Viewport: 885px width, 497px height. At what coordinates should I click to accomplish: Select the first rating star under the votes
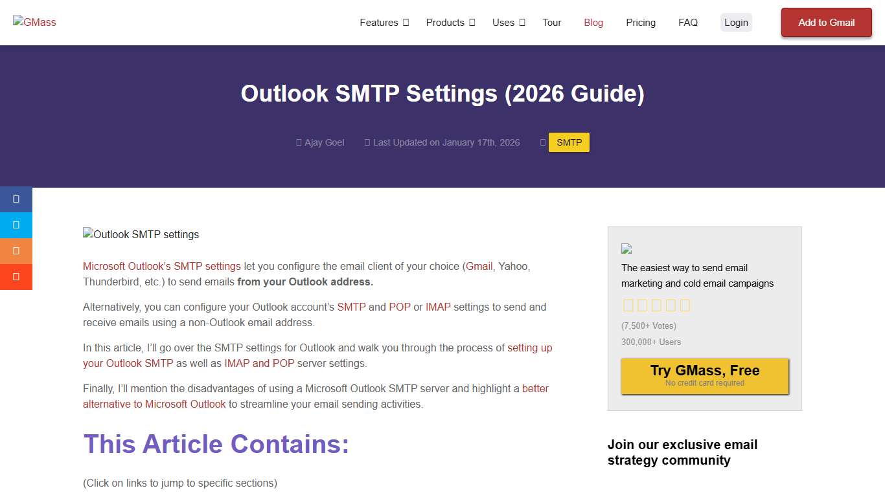coord(628,305)
